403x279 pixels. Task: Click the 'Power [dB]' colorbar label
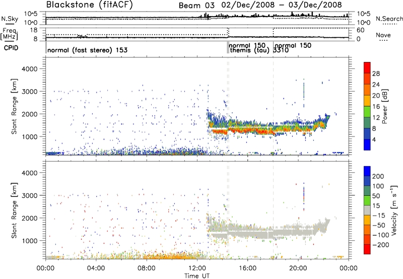(384, 106)
